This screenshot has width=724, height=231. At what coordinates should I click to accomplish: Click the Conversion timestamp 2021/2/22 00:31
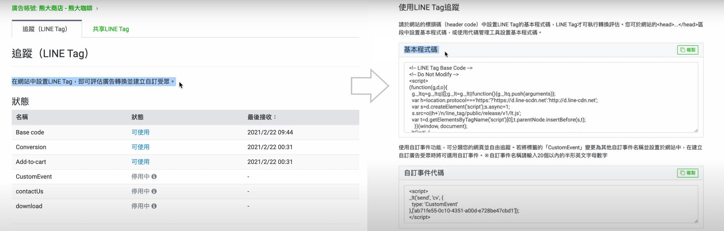[x=270, y=147]
